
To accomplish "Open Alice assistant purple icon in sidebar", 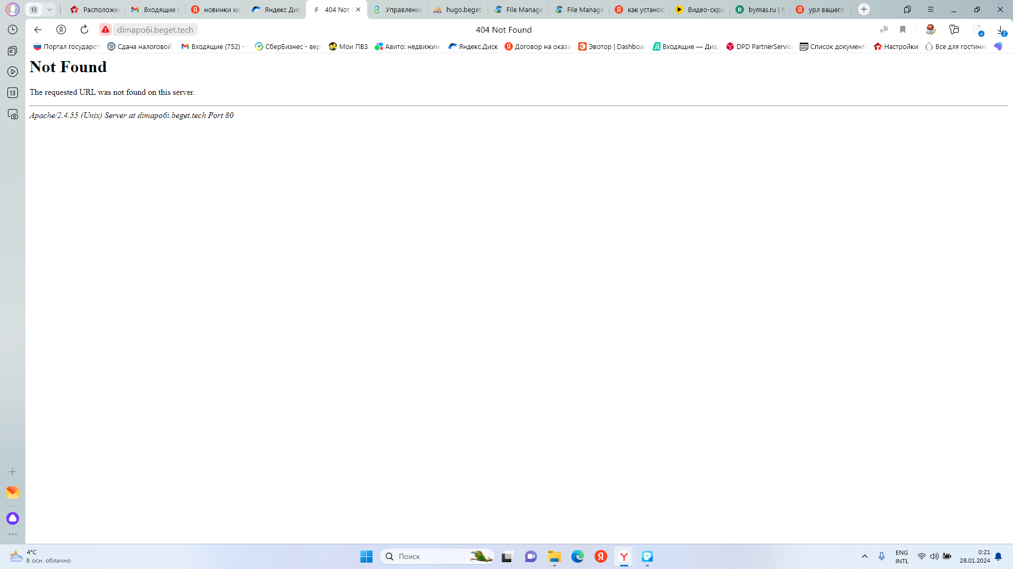I will pyautogui.click(x=13, y=518).
